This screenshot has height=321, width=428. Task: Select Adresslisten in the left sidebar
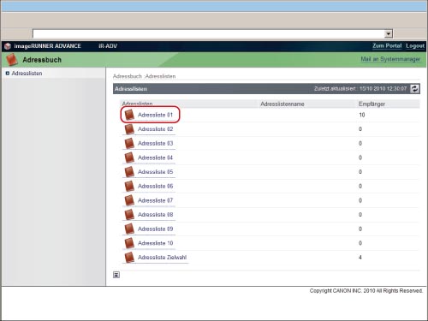click(27, 74)
